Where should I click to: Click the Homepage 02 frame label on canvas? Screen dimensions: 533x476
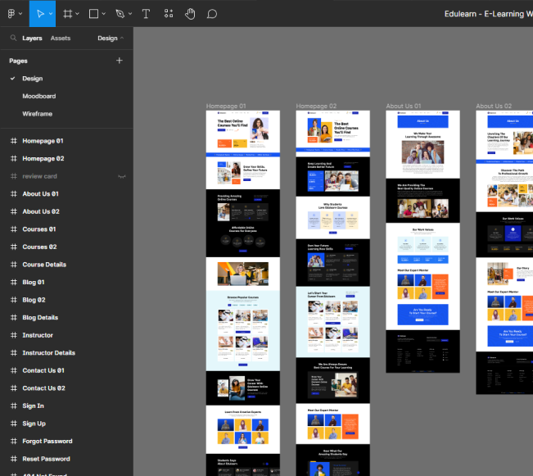[x=316, y=107]
